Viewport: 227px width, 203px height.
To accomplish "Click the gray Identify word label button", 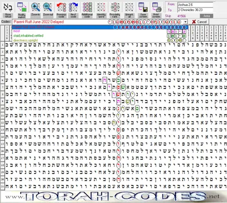I will [101, 16].
